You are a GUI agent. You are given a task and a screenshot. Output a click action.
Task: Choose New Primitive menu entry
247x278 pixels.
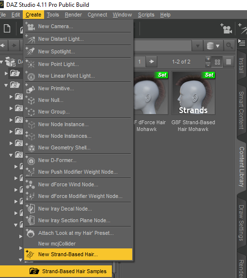pos(78,88)
